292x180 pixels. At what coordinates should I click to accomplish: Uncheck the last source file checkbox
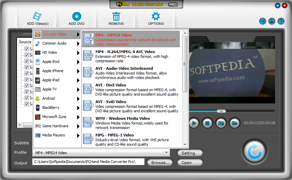27,104
